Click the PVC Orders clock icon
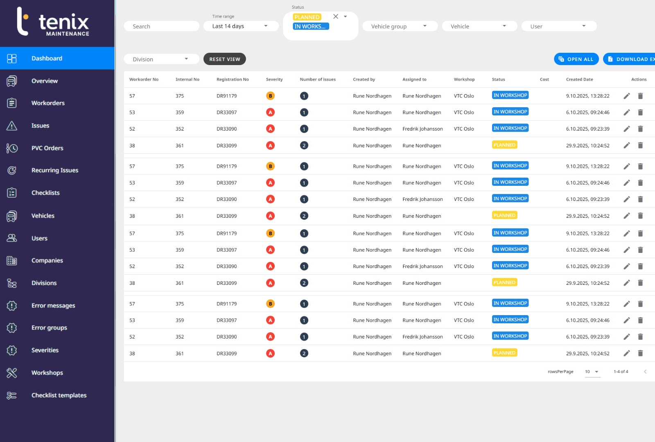 coord(12,148)
